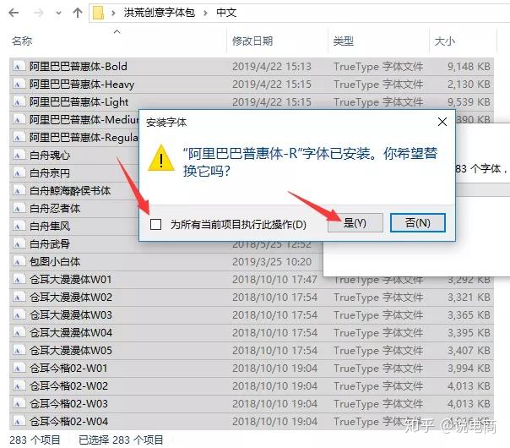The image size is (510, 448).
Task: Click font icon of 包图小白体
Action: (19, 262)
